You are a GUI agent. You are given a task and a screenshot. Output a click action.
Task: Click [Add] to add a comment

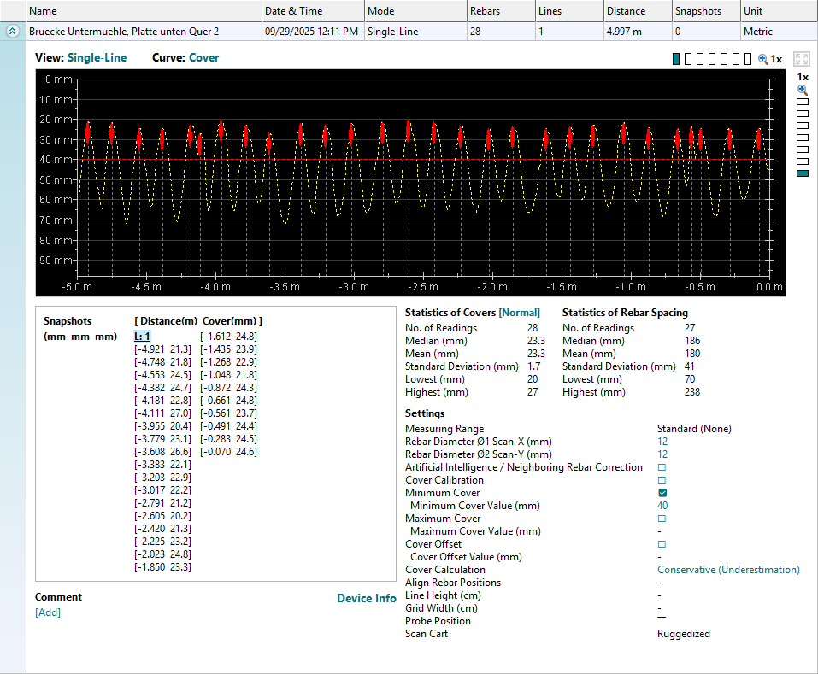48,612
